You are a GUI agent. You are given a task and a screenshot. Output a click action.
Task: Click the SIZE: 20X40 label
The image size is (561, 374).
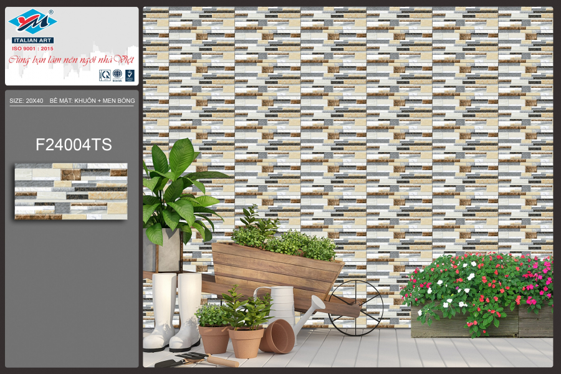pos(26,100)
